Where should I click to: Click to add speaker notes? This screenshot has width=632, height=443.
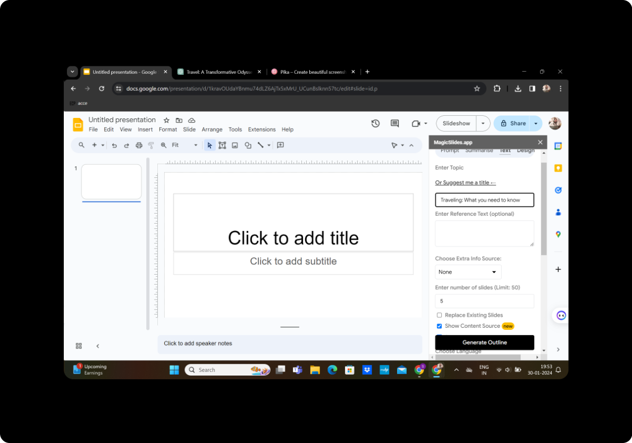tap(289, 344)
